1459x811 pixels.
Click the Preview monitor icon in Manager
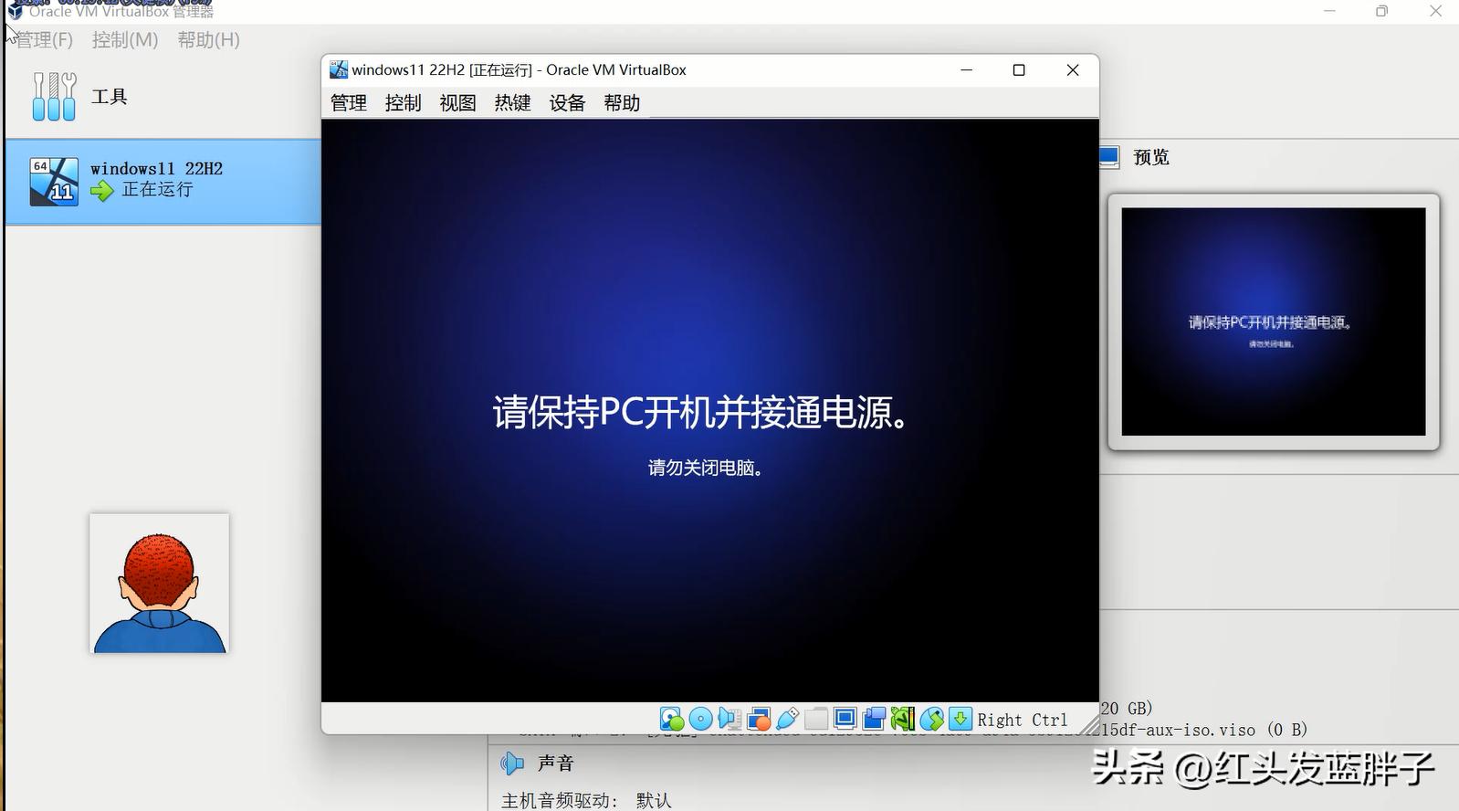pyautogui.click(x=1108, y=157)
